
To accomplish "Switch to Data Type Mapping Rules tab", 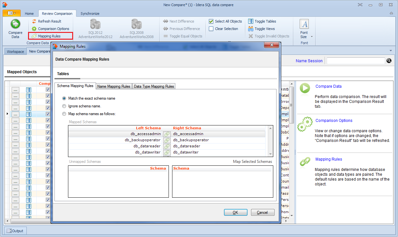I will [154, 86].
